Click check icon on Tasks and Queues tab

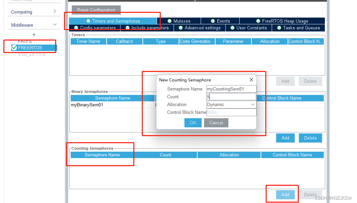pyautogui.click(x=279, y=28)
